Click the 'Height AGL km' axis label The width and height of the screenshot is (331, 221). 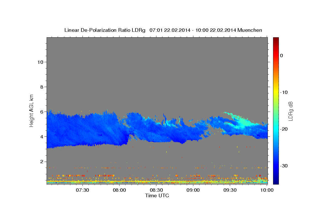[32, 110]
